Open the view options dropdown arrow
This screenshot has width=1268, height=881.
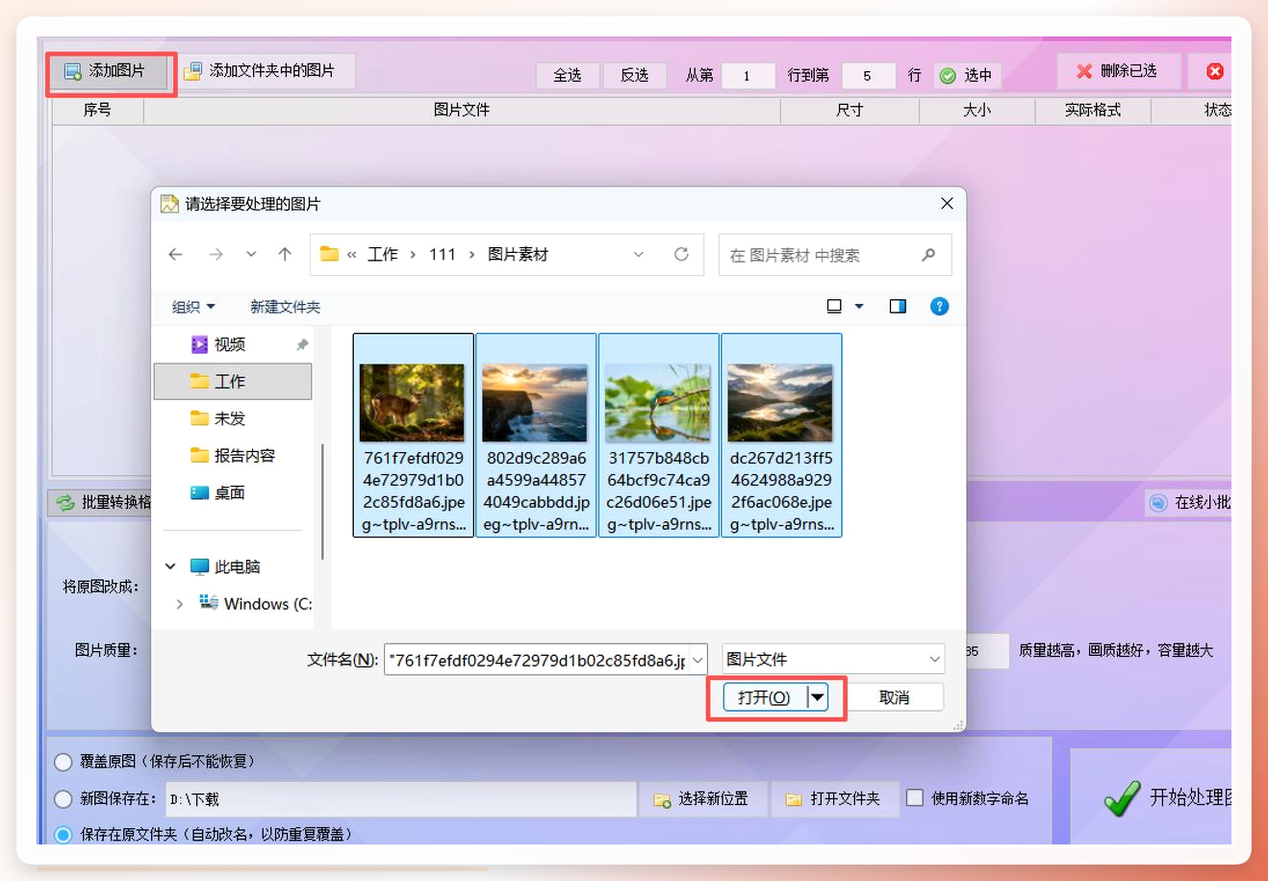click(859, 307)
